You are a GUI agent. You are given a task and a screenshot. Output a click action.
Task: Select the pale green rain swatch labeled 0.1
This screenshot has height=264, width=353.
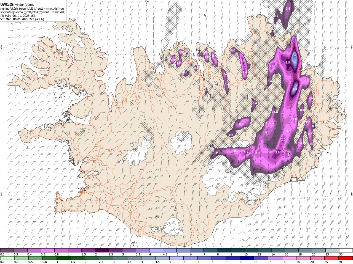tap(7, 258)
